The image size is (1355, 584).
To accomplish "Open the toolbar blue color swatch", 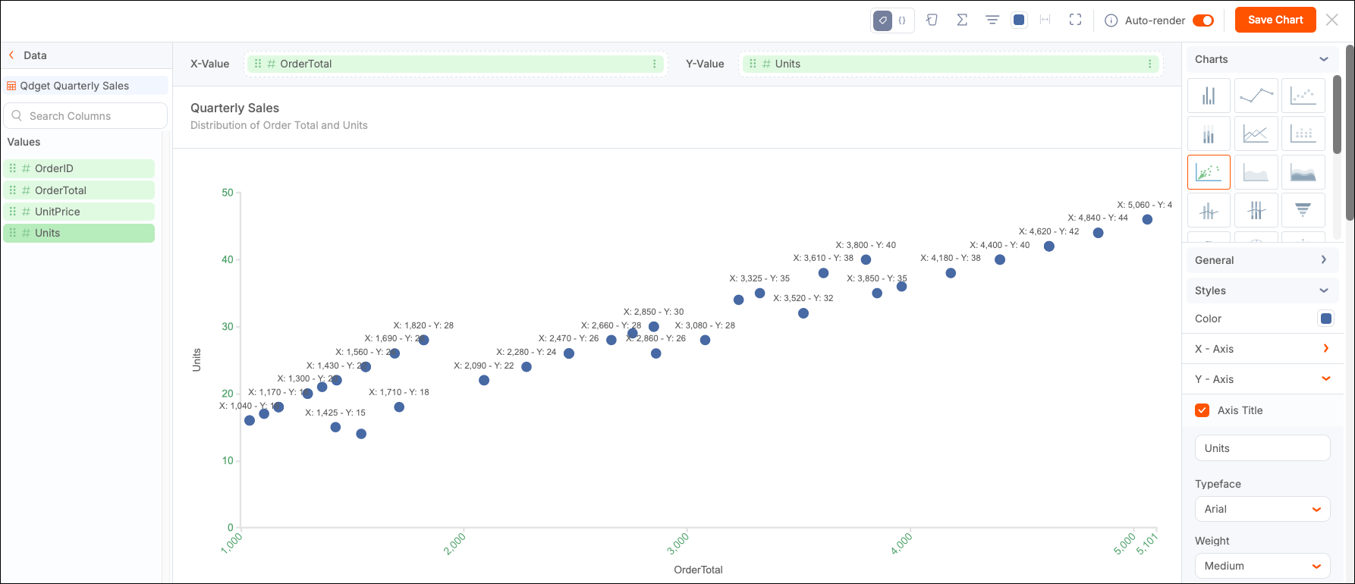I will click(x=1020, y=20).
